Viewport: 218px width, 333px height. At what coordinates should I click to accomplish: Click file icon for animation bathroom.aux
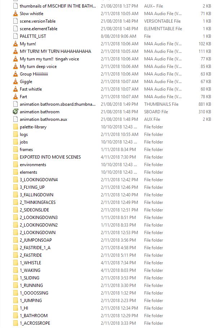15,119
